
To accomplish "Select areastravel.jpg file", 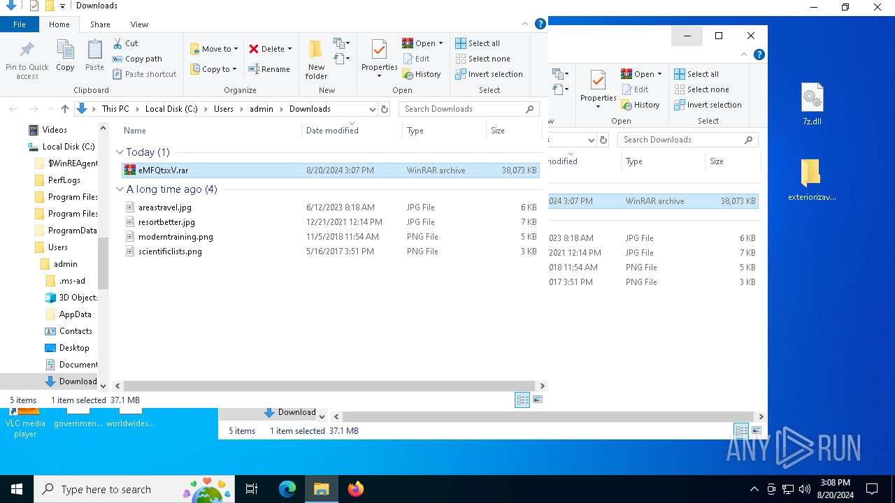I will click(330, 207).
